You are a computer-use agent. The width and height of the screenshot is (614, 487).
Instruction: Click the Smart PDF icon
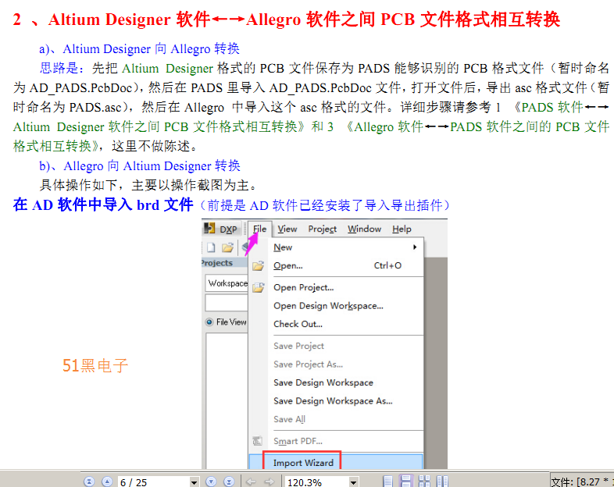(x=257, y=441)
